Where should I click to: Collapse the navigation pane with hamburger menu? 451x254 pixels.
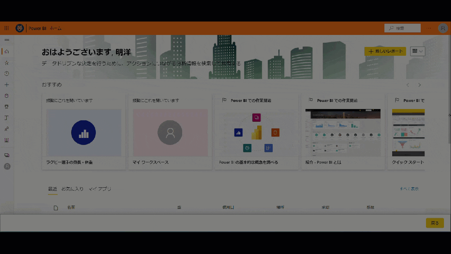coord(7,40)
